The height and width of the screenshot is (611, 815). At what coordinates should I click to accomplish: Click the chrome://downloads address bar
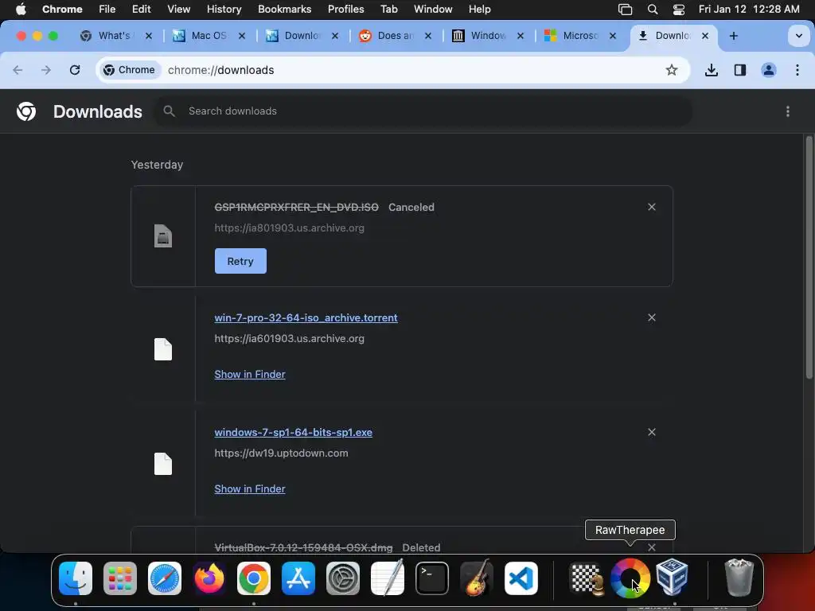point(392,70)
